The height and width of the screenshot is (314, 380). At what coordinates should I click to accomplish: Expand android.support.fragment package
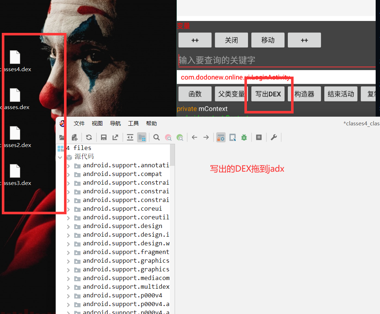pyautogui.click(x=68, y=253)
